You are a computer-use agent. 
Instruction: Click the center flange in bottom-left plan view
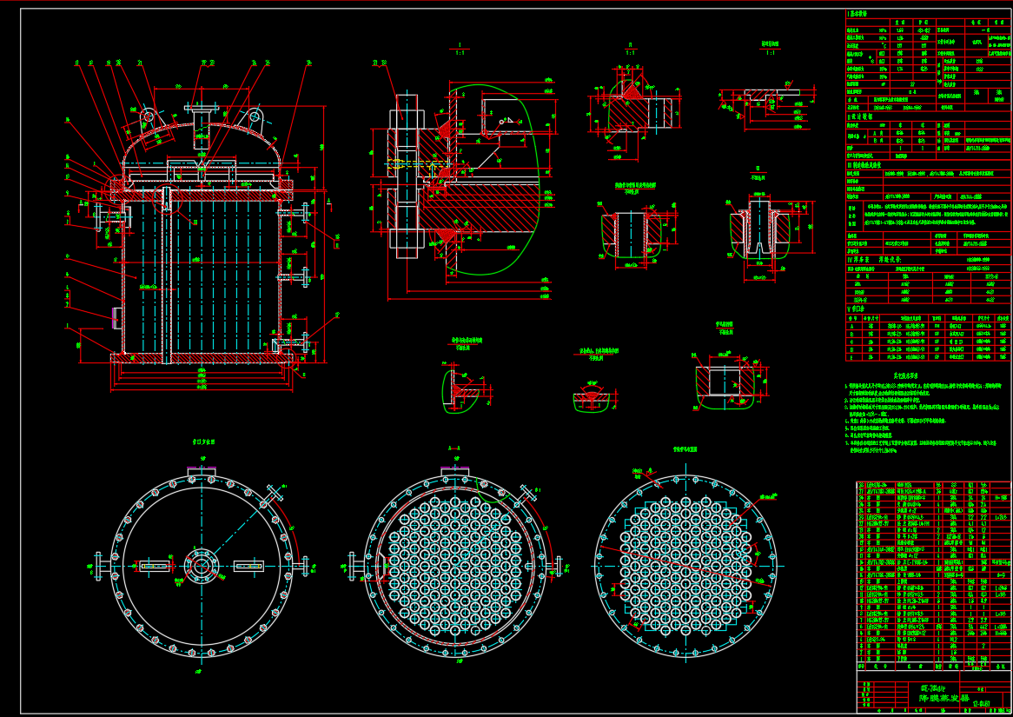pyautogui.click(x=202, y=567)
